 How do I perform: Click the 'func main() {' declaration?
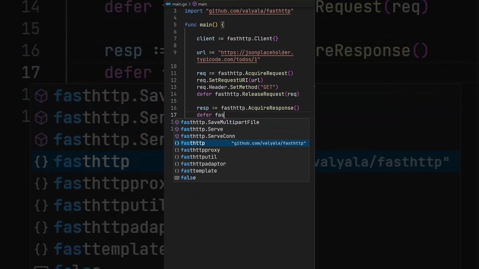[x=204, y=25]
